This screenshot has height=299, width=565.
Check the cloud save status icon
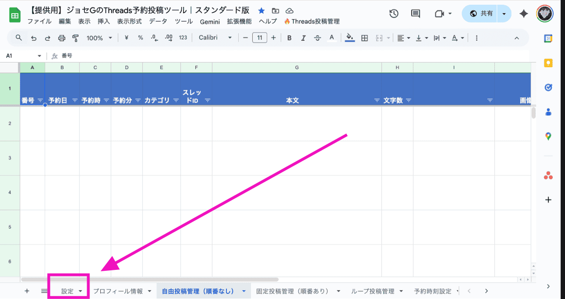pos(290,10)
